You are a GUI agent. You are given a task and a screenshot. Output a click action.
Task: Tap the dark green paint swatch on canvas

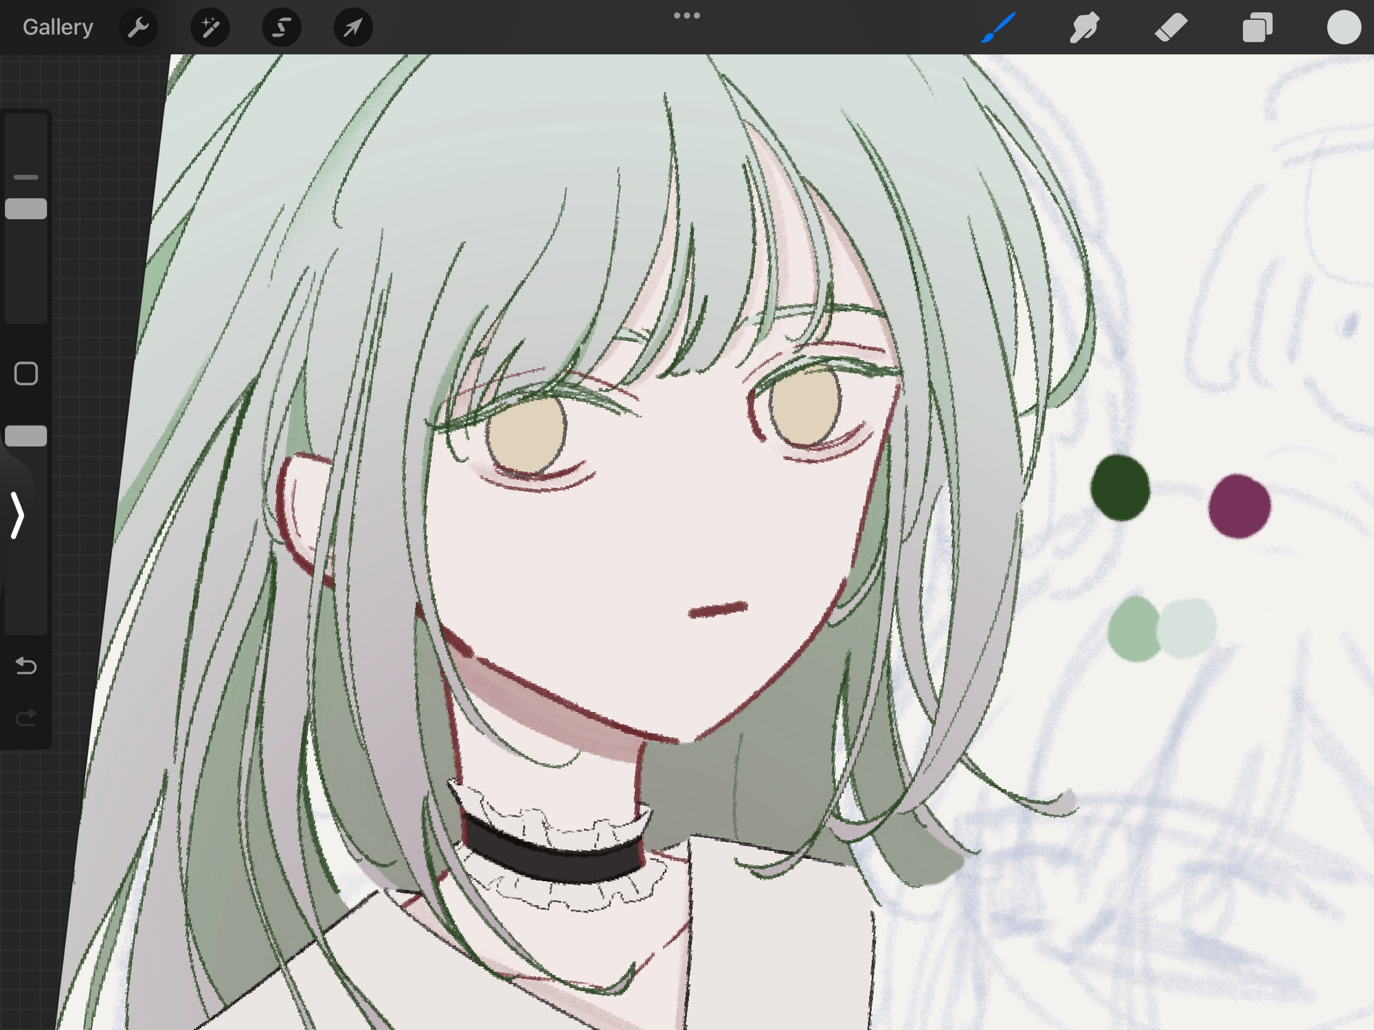click(1120, 488)
